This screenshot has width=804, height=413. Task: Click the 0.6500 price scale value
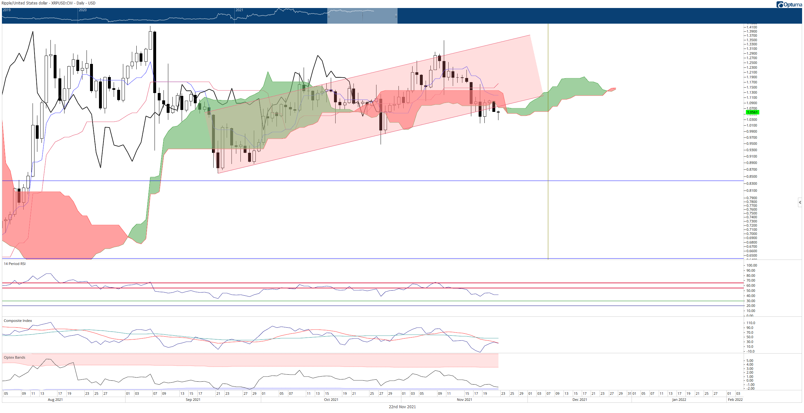[x=752, y=255]
